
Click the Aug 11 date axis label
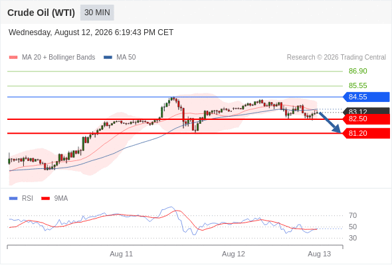(x=121, y=254)
